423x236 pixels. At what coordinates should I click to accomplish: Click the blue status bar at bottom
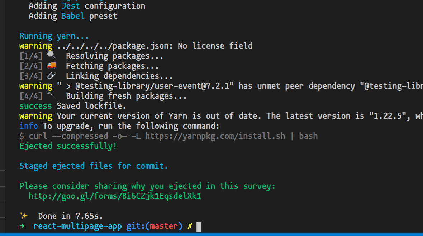211,234
